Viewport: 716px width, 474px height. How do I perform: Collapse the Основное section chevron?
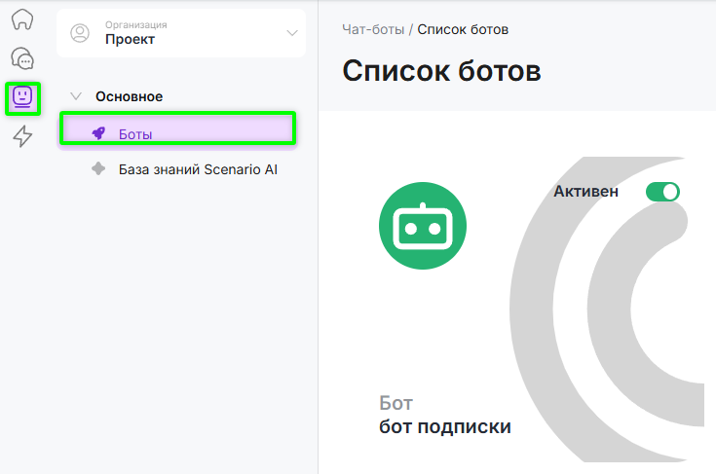tap(76, 96)
